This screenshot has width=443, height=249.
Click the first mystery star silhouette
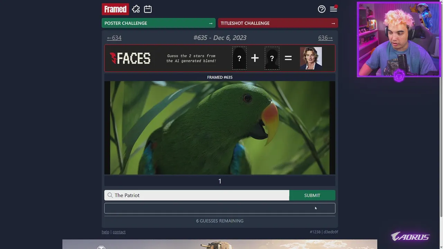239,58
